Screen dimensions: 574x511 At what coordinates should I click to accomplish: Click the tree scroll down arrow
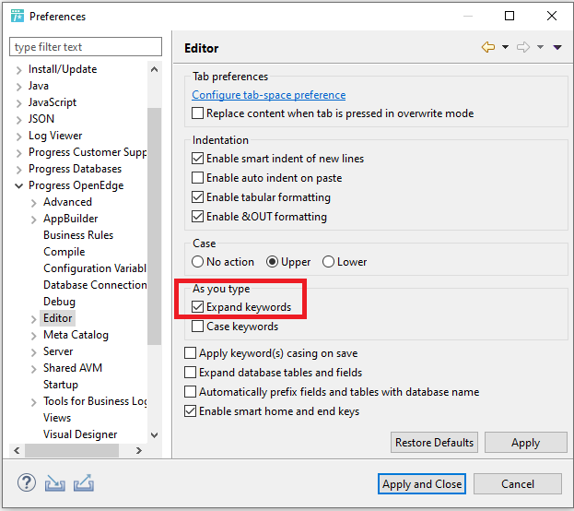pos(155,435)
